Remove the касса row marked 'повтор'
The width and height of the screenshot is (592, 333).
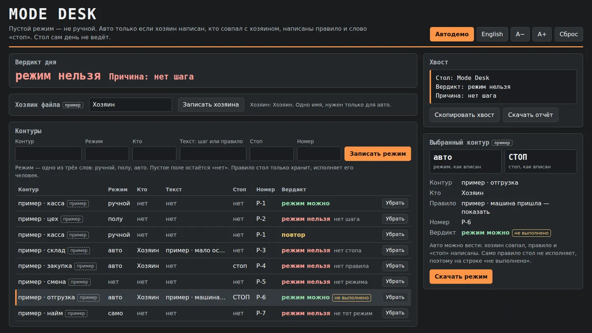[x=395, y=235]
